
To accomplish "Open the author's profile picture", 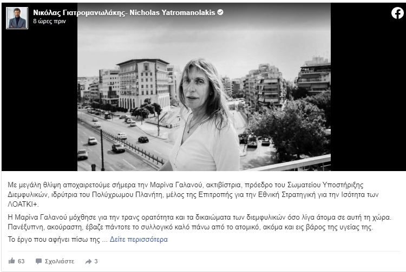I will tap(17, 18).
